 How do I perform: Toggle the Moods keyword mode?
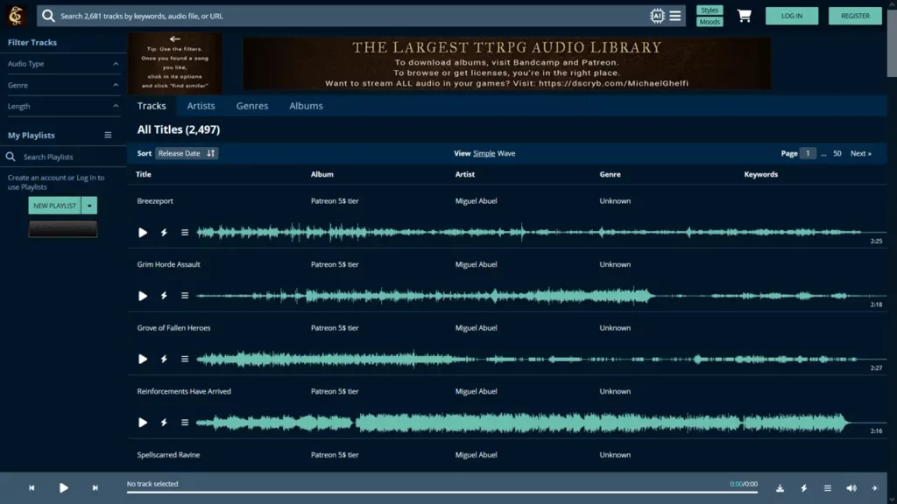point(709,20)
